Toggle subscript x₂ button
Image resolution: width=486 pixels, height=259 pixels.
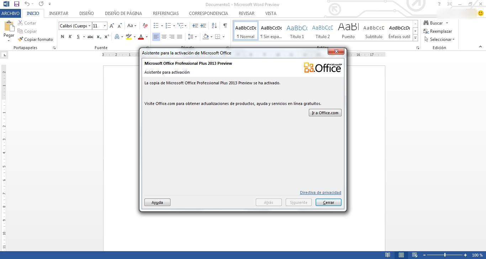tap(99, 37)
